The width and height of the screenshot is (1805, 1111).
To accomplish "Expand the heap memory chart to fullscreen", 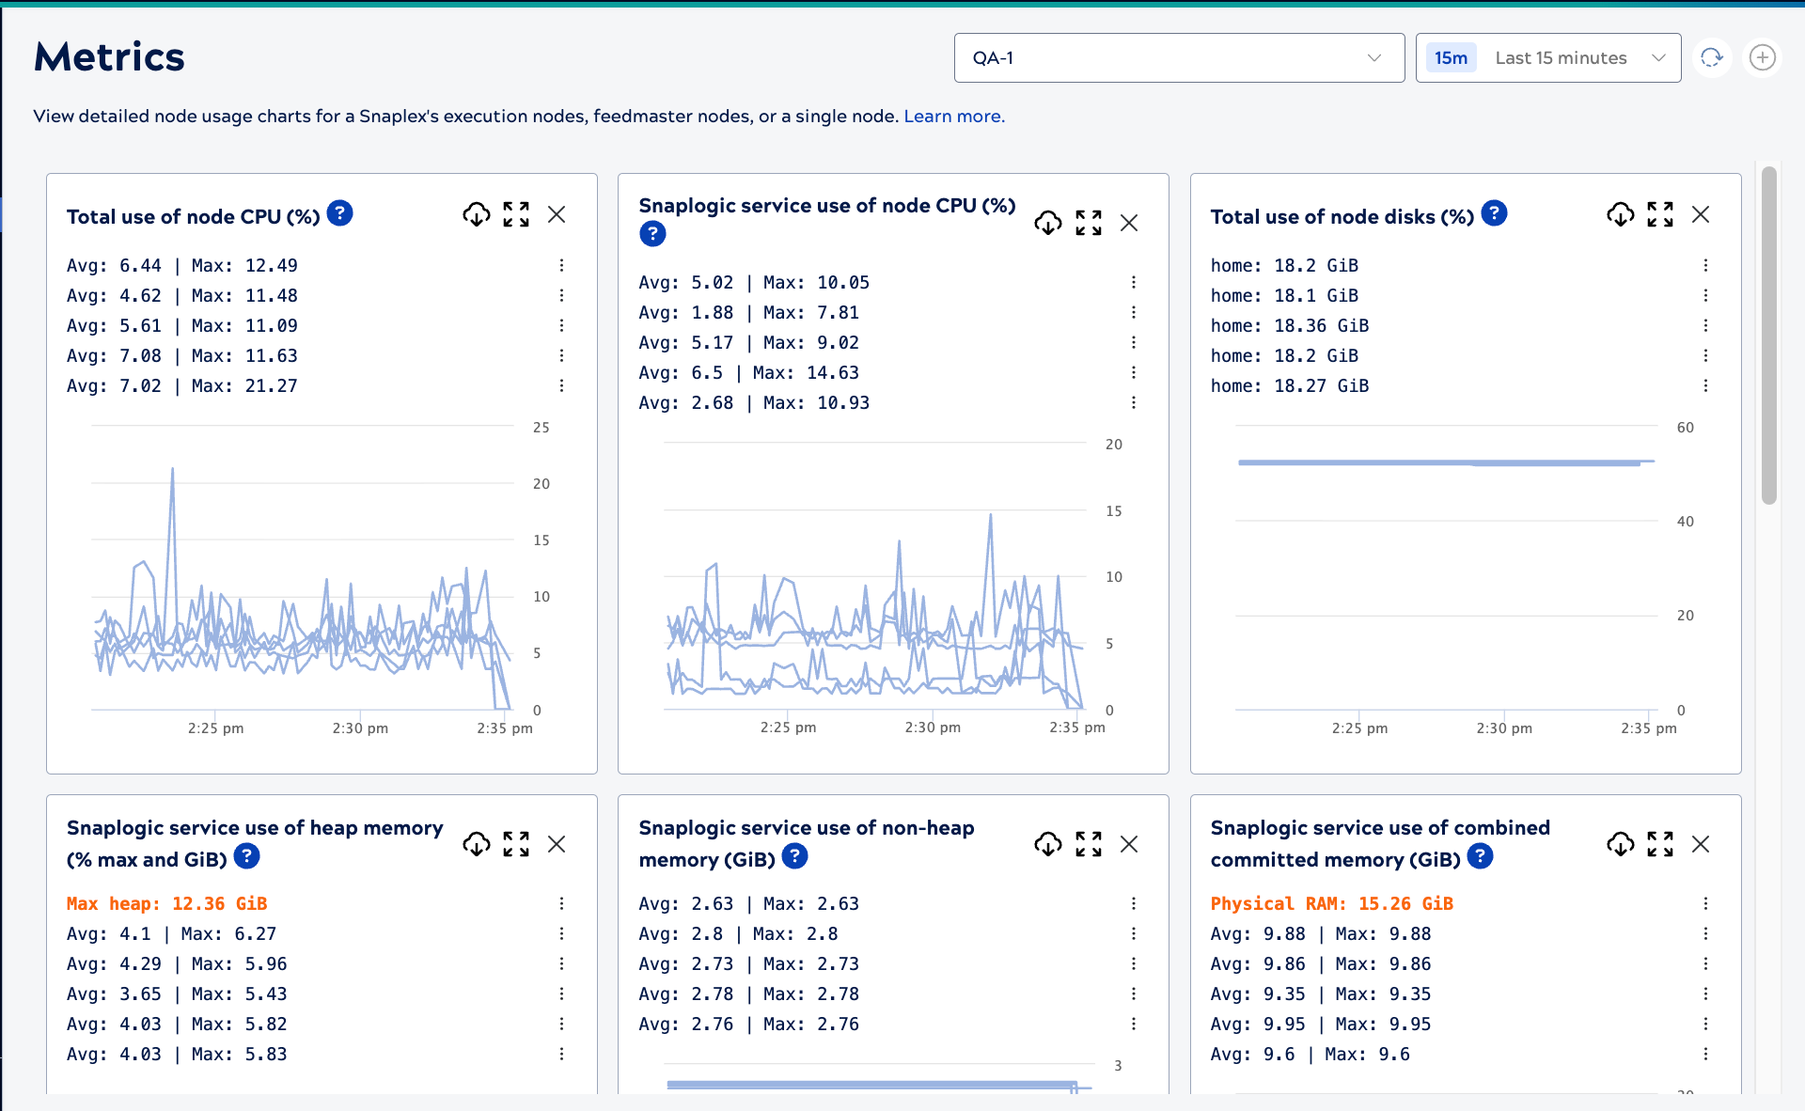I will 516,844.
